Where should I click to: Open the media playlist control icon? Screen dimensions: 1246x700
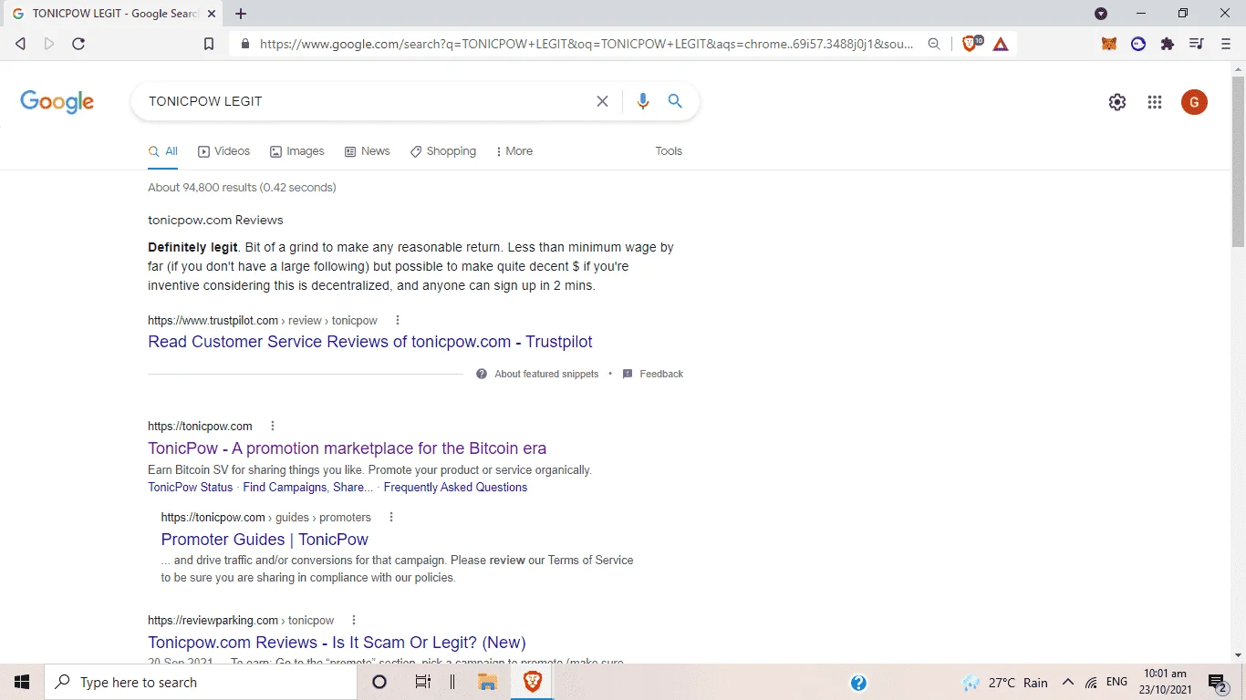[x=1196, y=44]
